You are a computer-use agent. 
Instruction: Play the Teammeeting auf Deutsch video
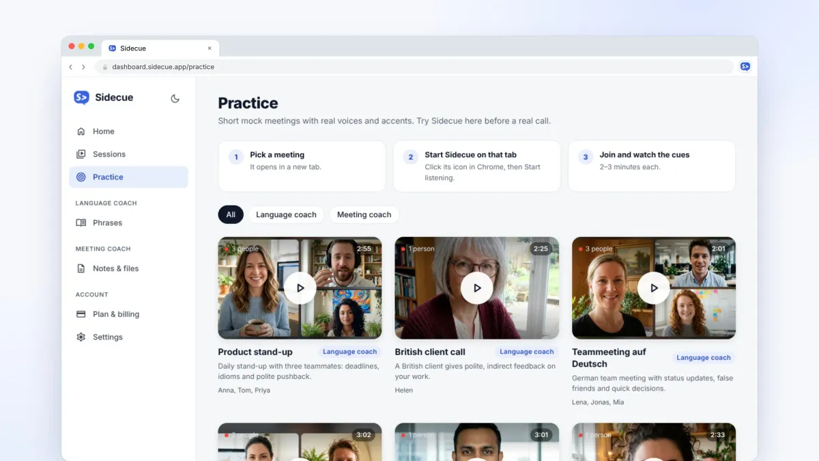654,288
